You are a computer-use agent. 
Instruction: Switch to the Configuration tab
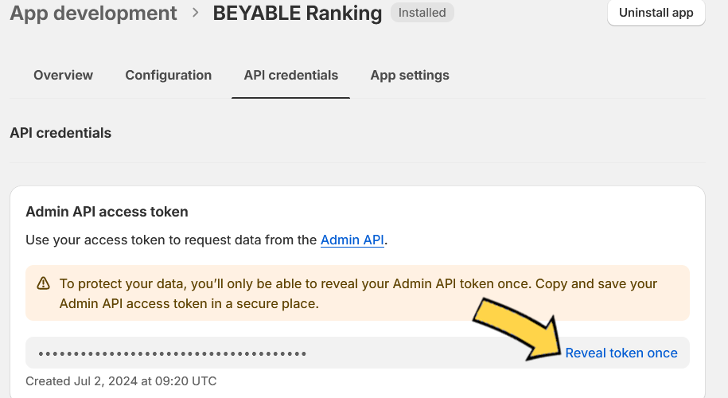pyautogui.click(x=168, y=76)
